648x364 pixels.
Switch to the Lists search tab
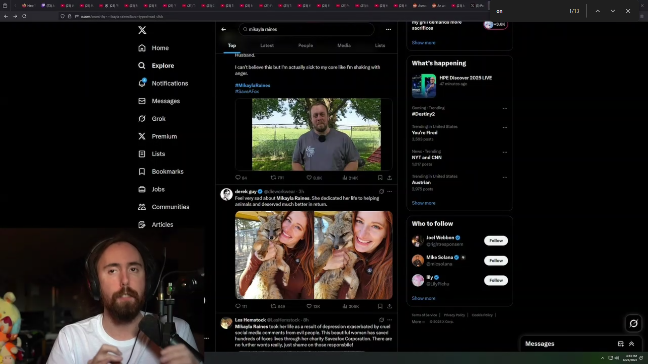click(x=380, y=45)
